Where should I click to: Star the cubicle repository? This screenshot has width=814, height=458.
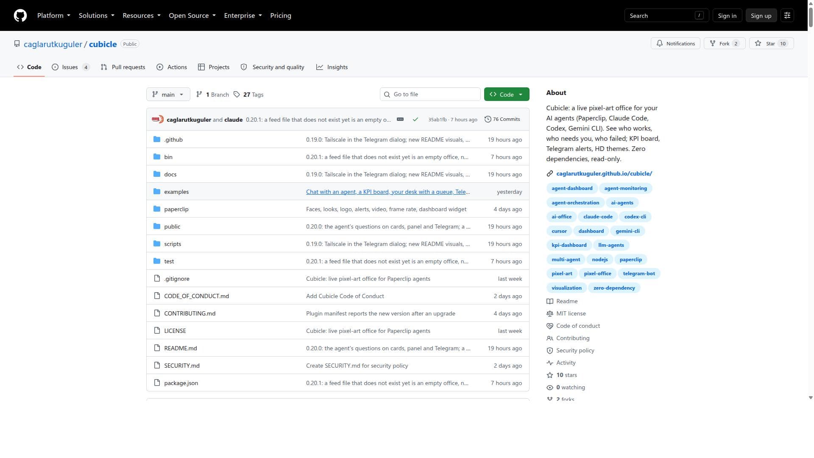coord(771,44)
